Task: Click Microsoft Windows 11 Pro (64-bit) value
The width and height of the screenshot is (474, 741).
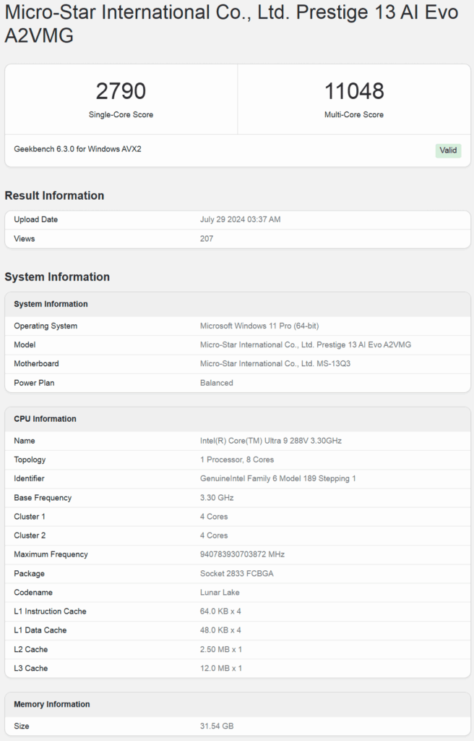Action: (259, 326)
